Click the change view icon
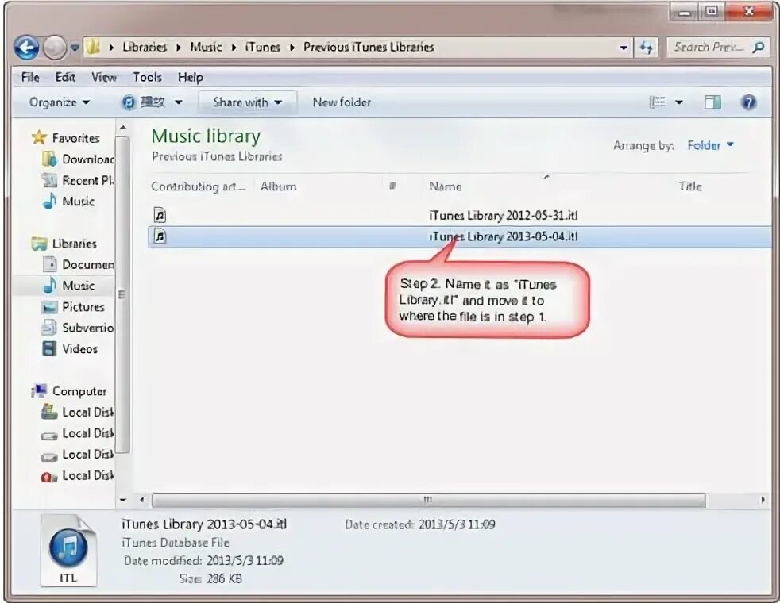 coord(657,102)
